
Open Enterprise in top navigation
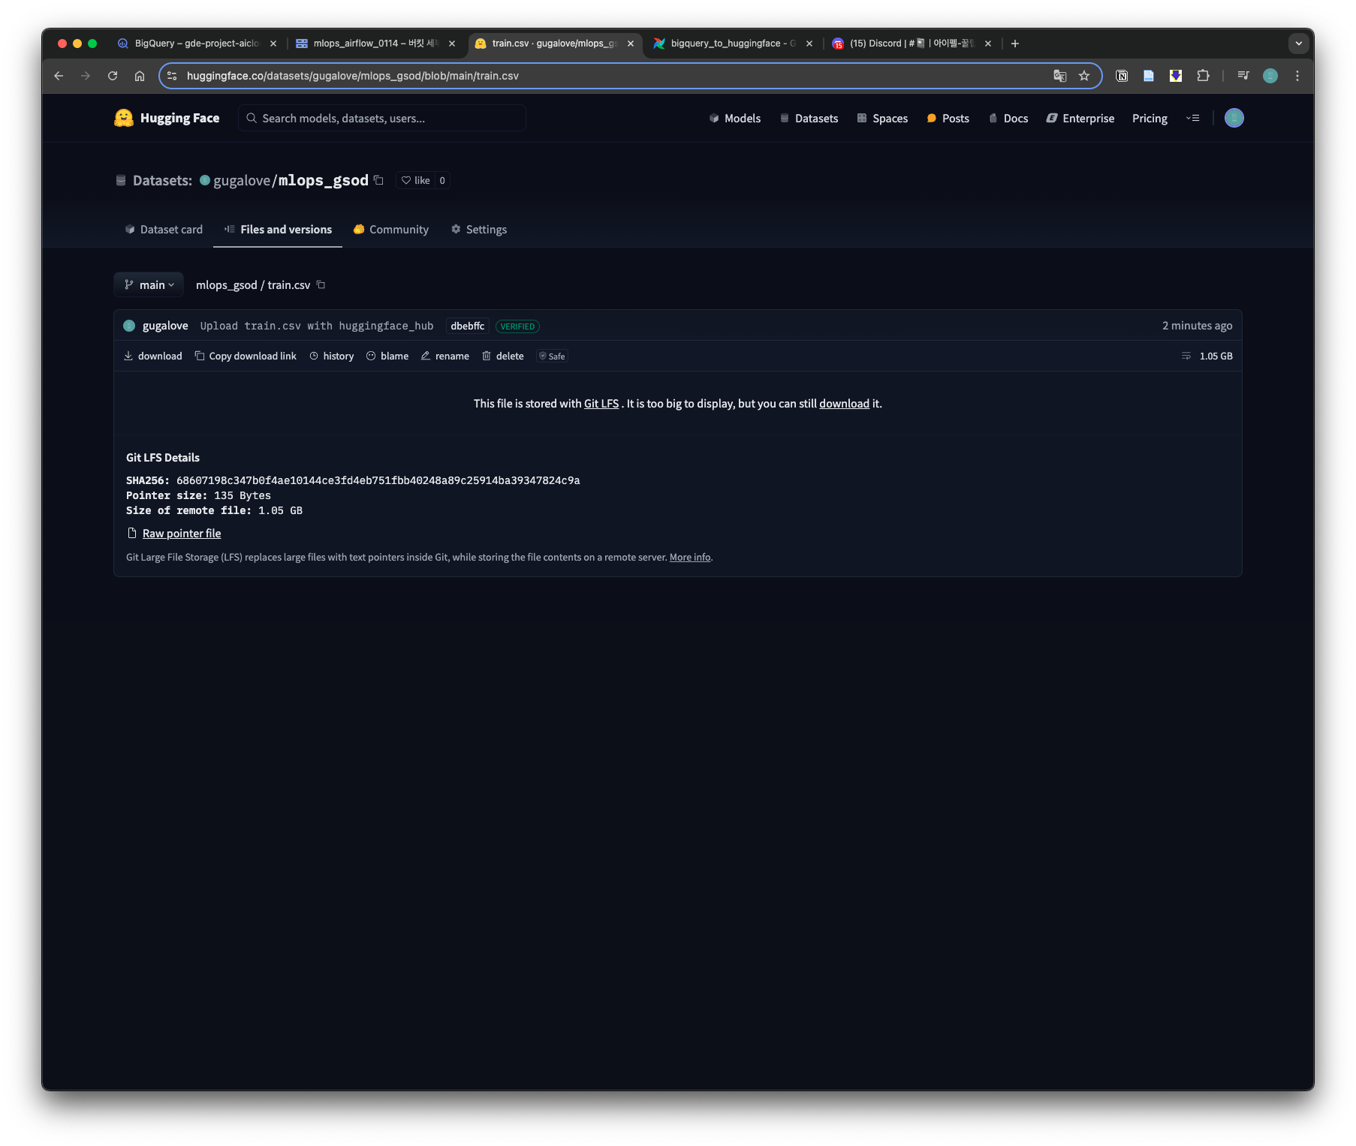tap(1080, 118)
